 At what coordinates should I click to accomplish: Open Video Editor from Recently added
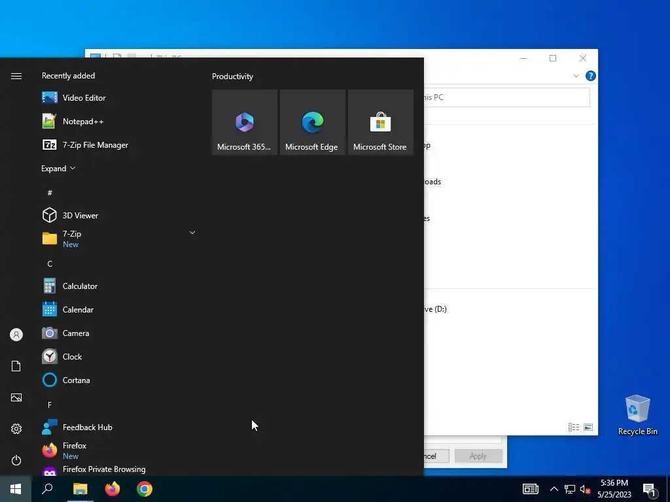pos(119,98)
